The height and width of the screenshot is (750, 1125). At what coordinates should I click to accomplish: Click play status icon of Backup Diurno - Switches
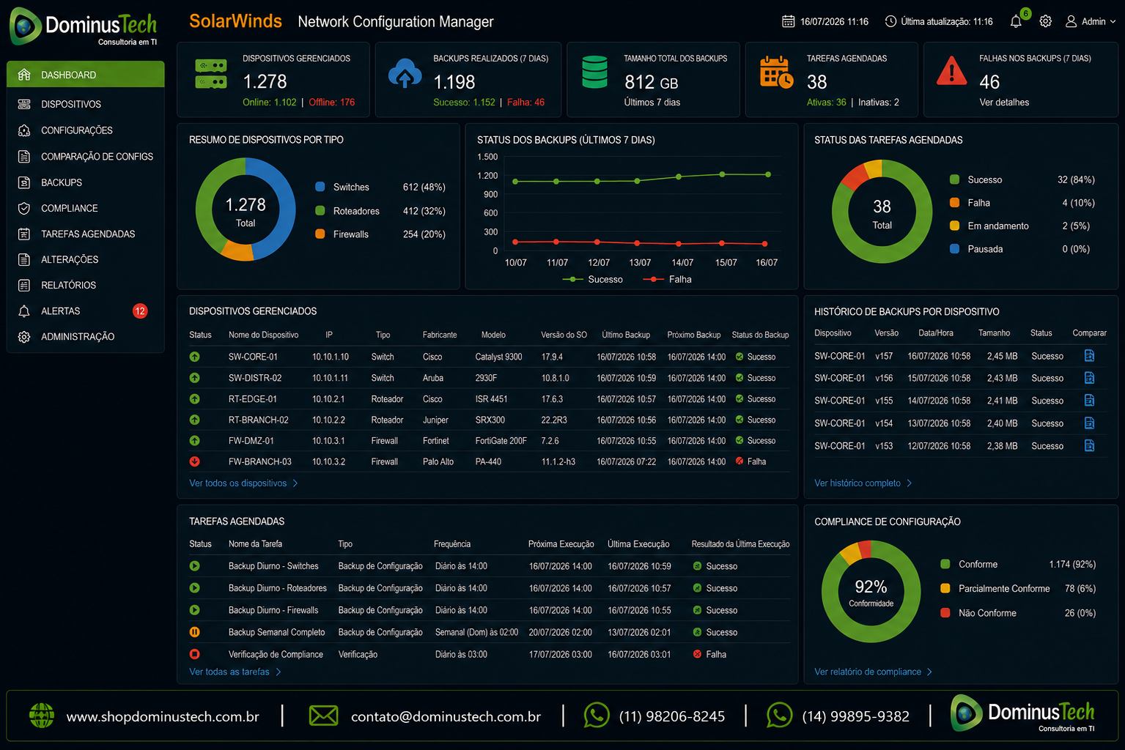(194, 566)
